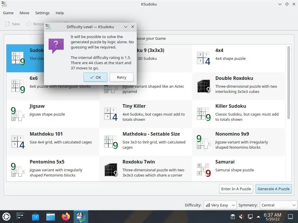Choose the Mathdoku 101 icon

[x=18, y=142]
